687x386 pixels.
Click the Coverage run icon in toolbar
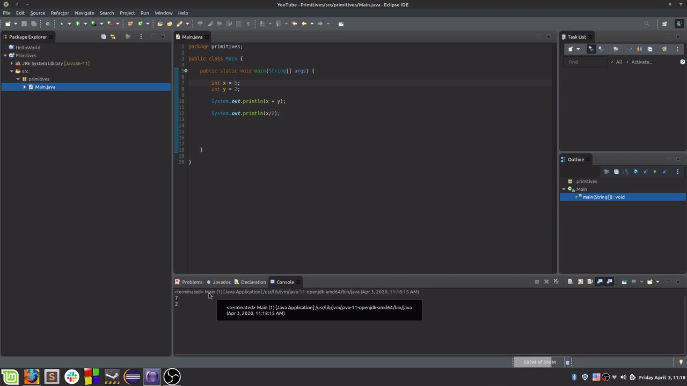coord(93,24)
